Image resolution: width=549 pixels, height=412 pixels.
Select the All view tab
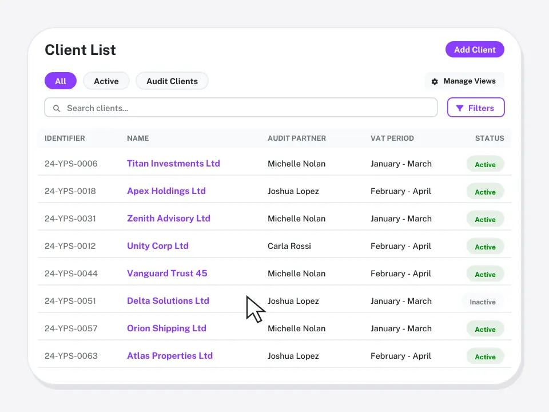tap(61, 81)
